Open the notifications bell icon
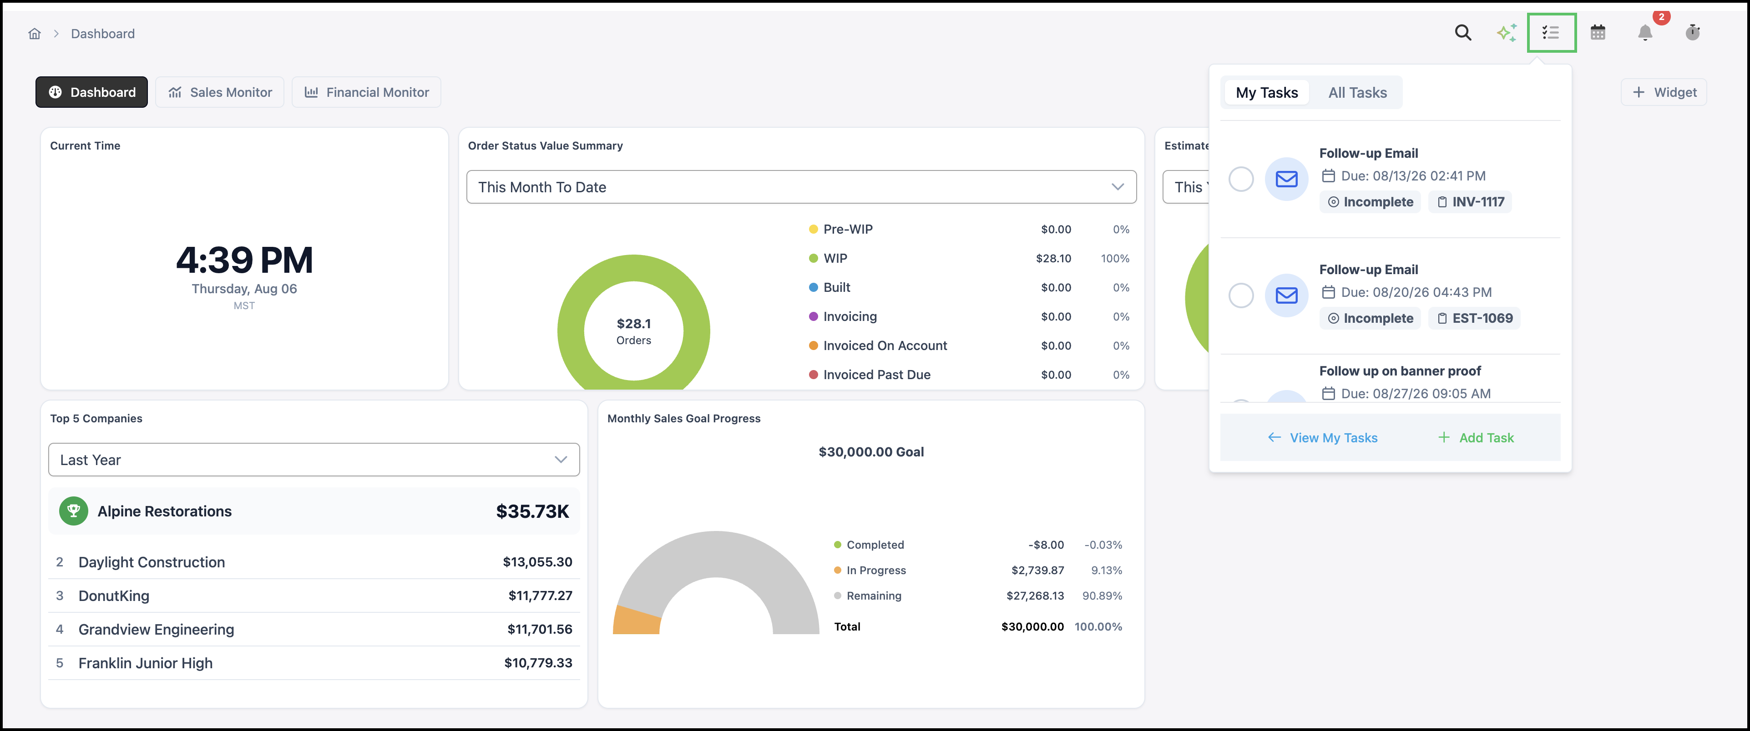 (x=1645, y=33)
